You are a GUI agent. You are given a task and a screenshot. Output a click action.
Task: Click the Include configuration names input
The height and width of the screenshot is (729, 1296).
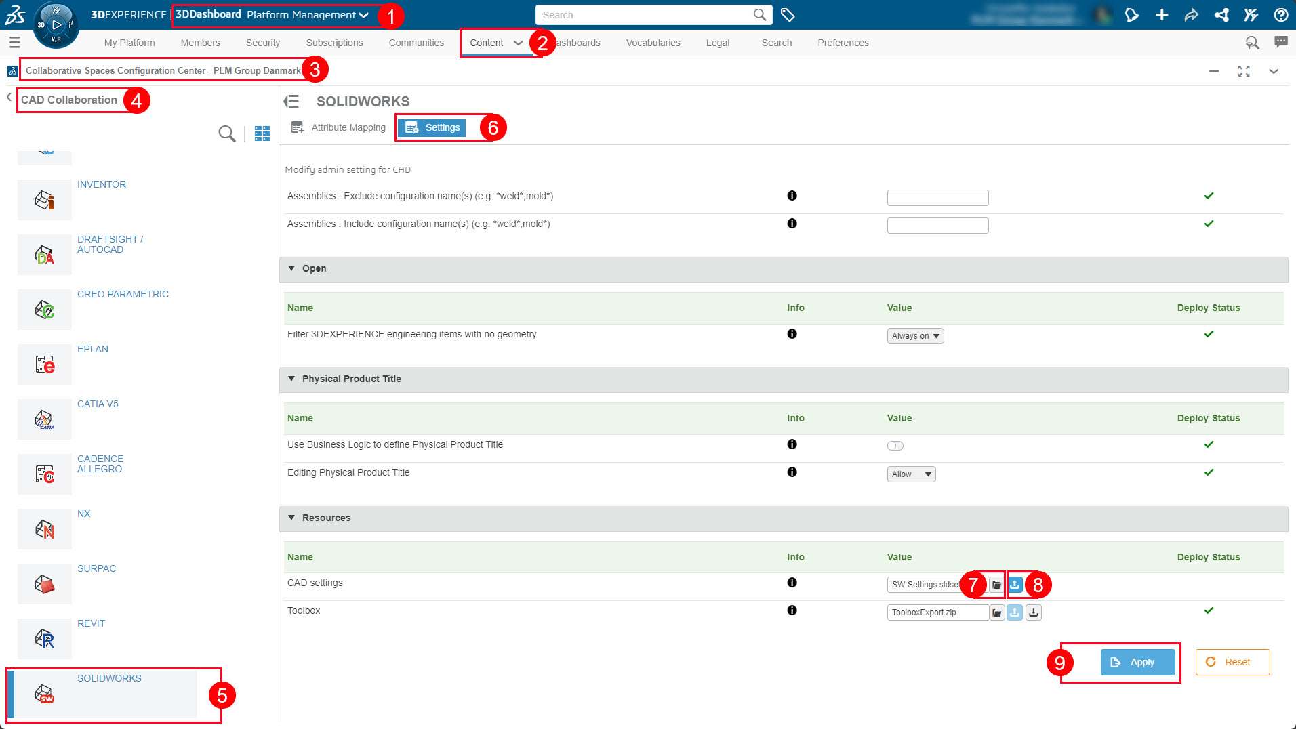coord(937,226)
